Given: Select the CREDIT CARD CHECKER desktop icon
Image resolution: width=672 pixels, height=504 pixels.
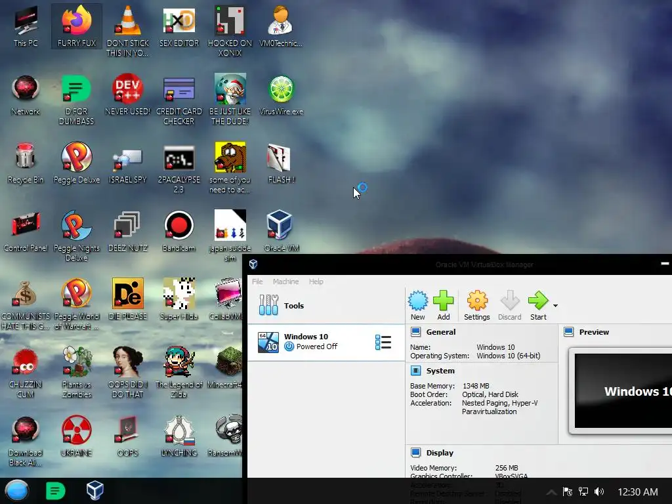Looking at the screenshot, I should [179, 100].
